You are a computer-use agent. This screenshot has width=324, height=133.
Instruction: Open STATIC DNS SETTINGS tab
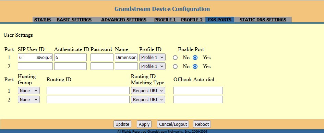click(263, 20)
